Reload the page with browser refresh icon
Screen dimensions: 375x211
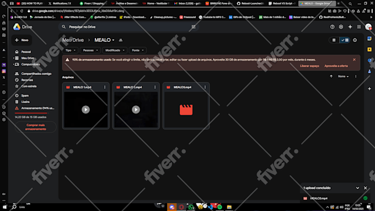tap(22, 11)
